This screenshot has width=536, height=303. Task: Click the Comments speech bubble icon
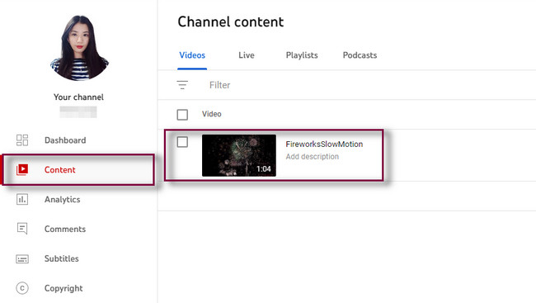click(22, 229)
